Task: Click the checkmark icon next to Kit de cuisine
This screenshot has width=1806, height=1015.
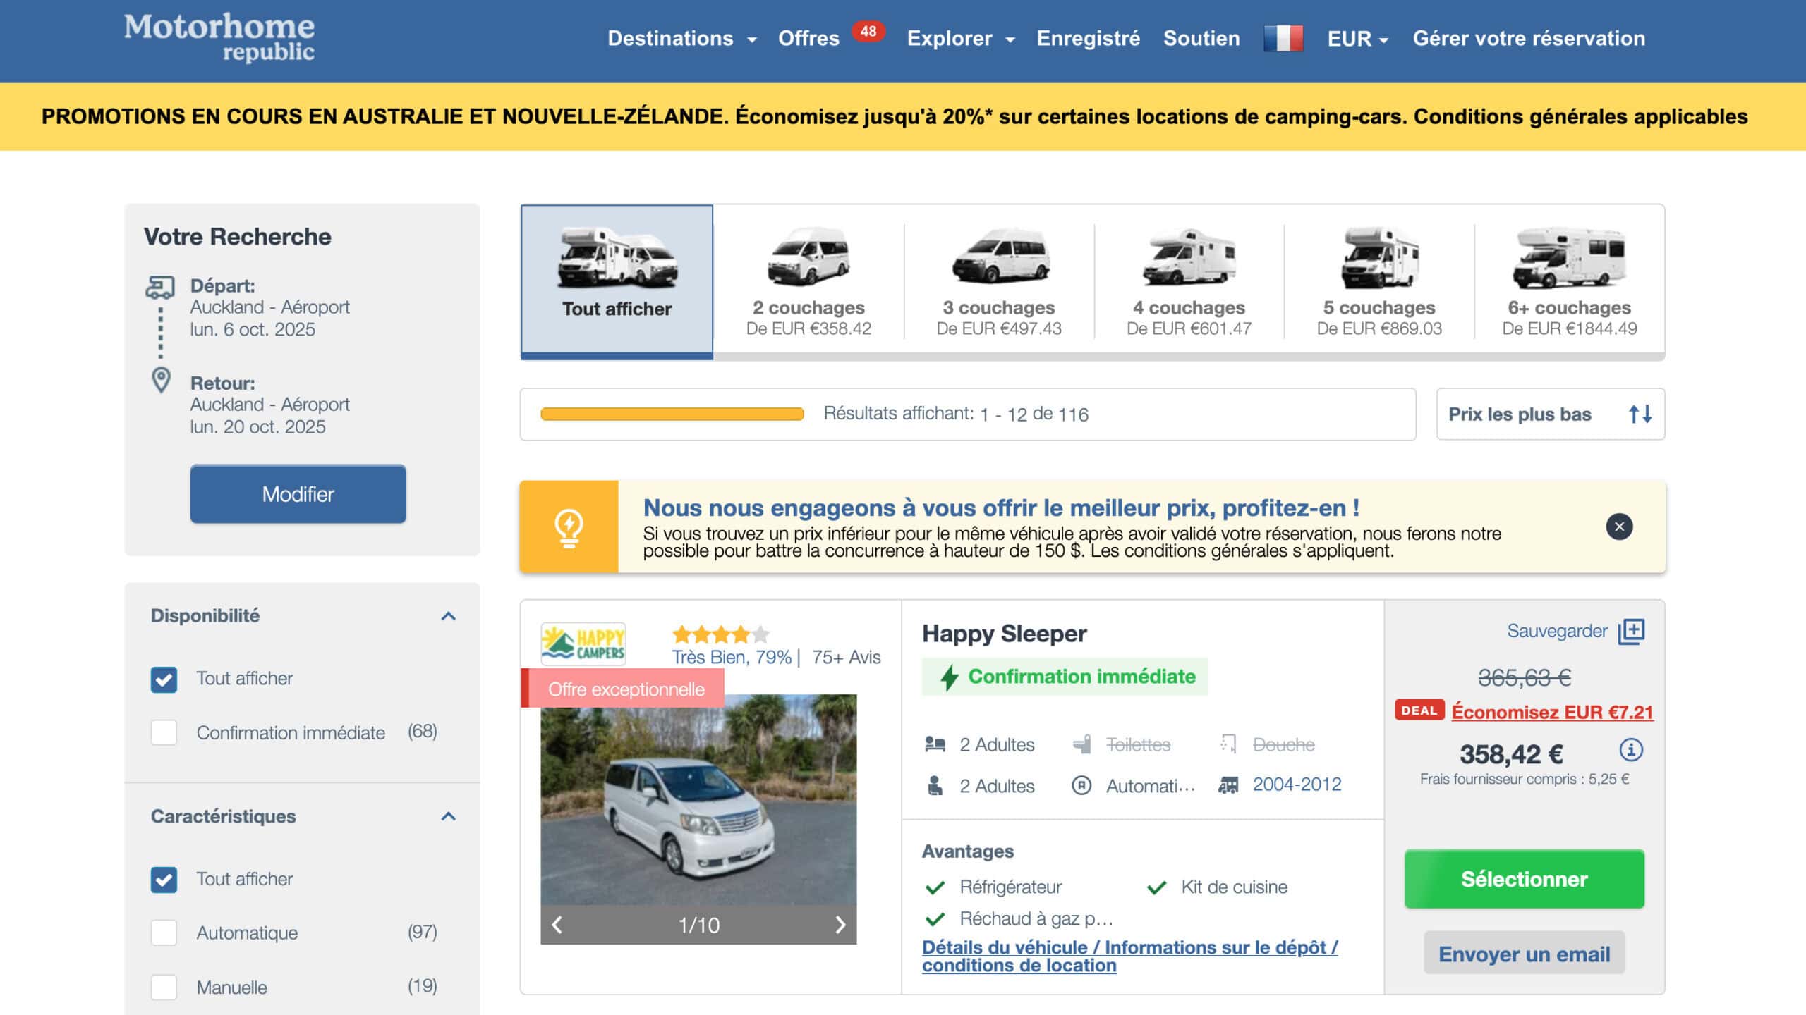Action: tap(1157, 887)
